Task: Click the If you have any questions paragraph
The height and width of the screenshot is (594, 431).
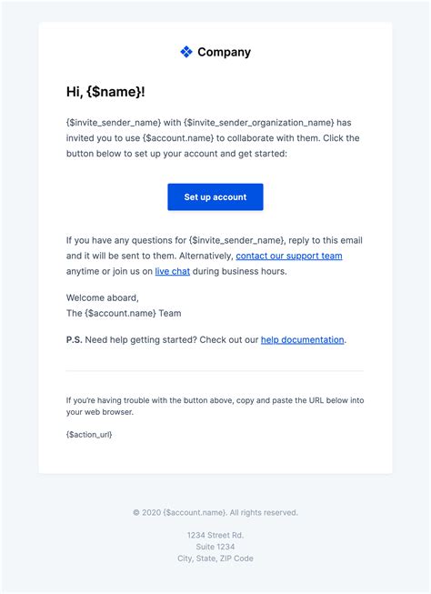Action: coord(215,256)
